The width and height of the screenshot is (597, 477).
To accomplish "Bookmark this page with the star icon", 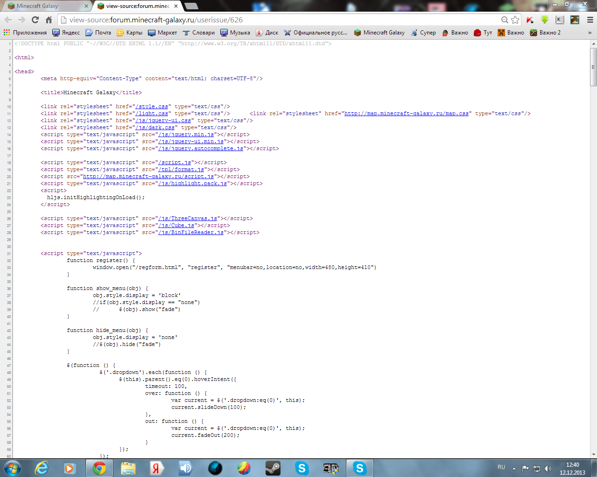I will click(x=515, y=20).
